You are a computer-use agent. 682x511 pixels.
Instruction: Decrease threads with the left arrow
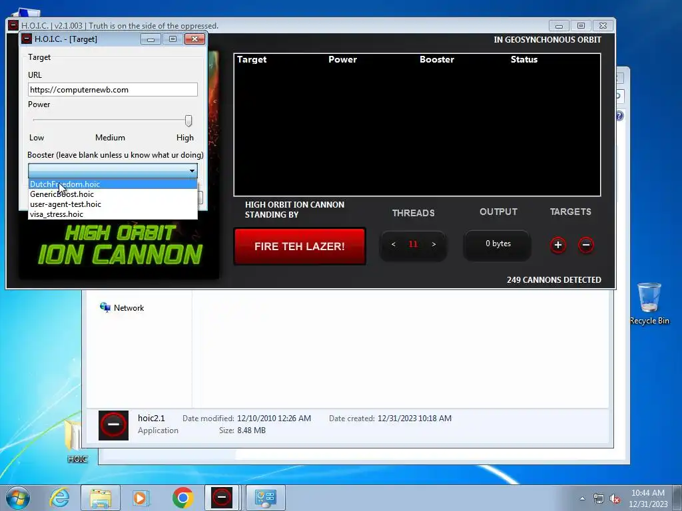(x=393, y=244)
